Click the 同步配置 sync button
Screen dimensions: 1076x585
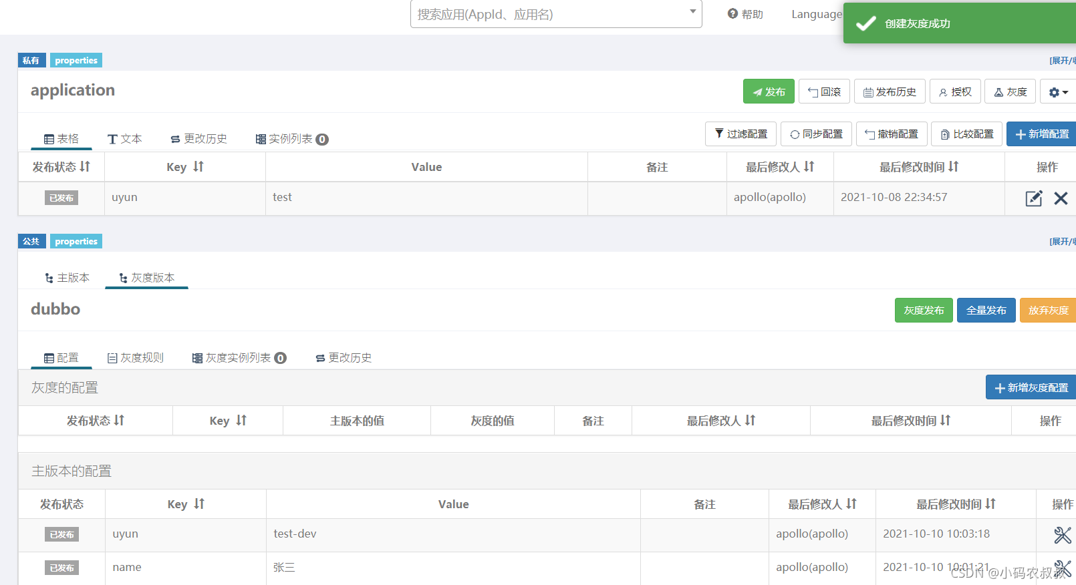pyautogui.click(x=816, y=134)
